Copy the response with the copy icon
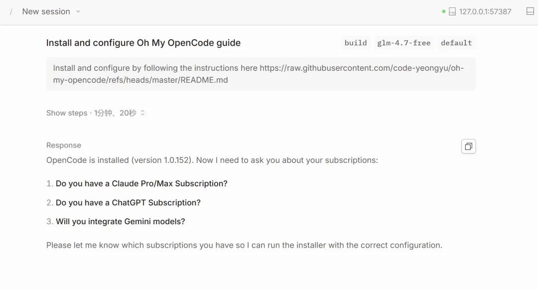 [468, 146]
